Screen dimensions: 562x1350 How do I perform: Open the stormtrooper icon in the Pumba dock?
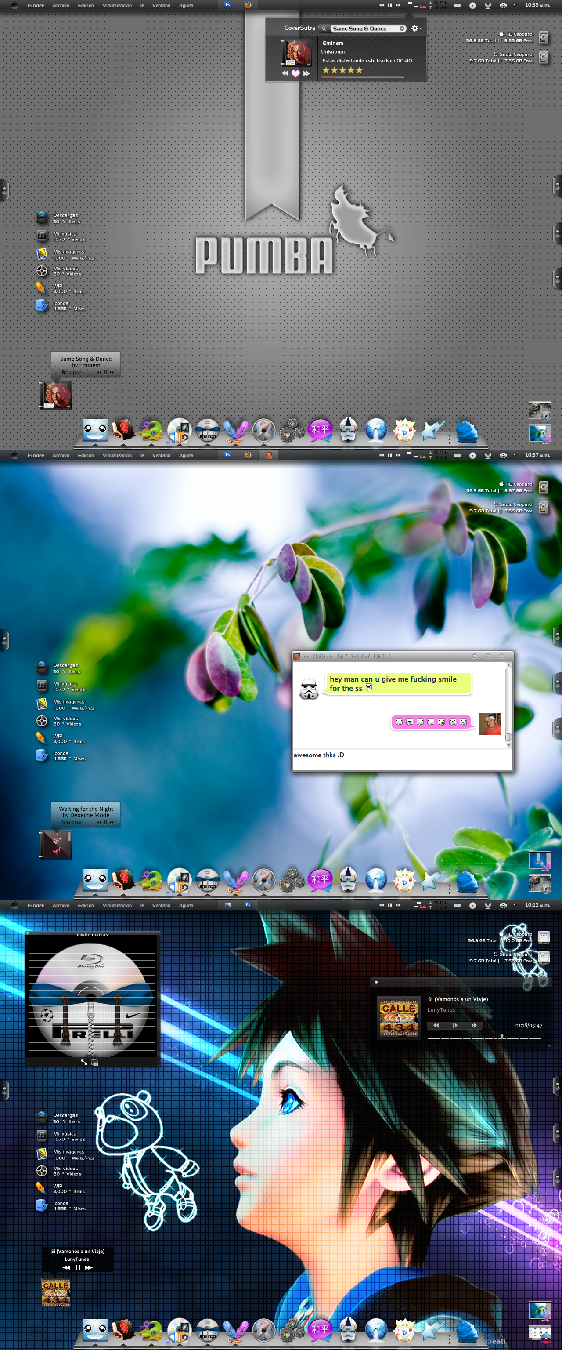point(348,430)
